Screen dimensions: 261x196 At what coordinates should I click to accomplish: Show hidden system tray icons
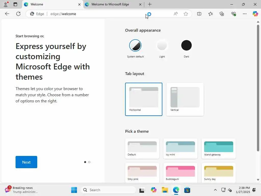[215, 190]
